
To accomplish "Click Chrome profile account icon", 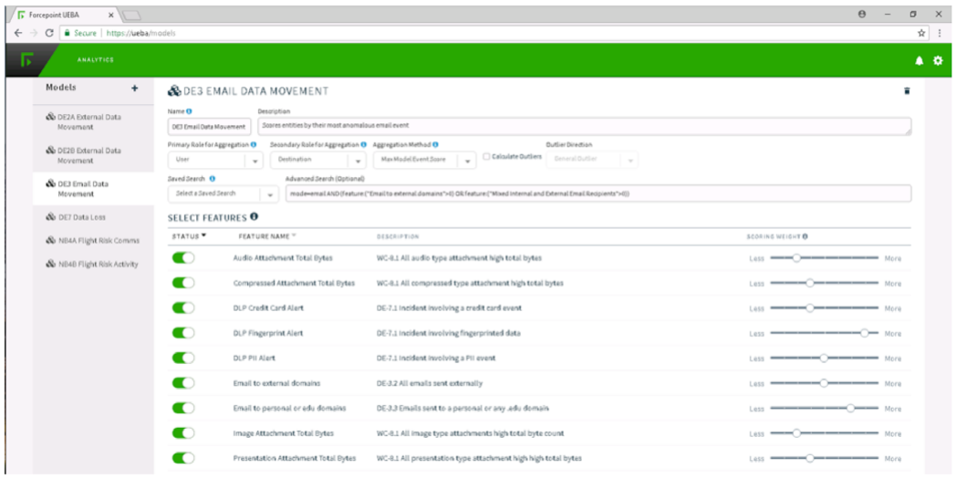I will pos(861,14).
